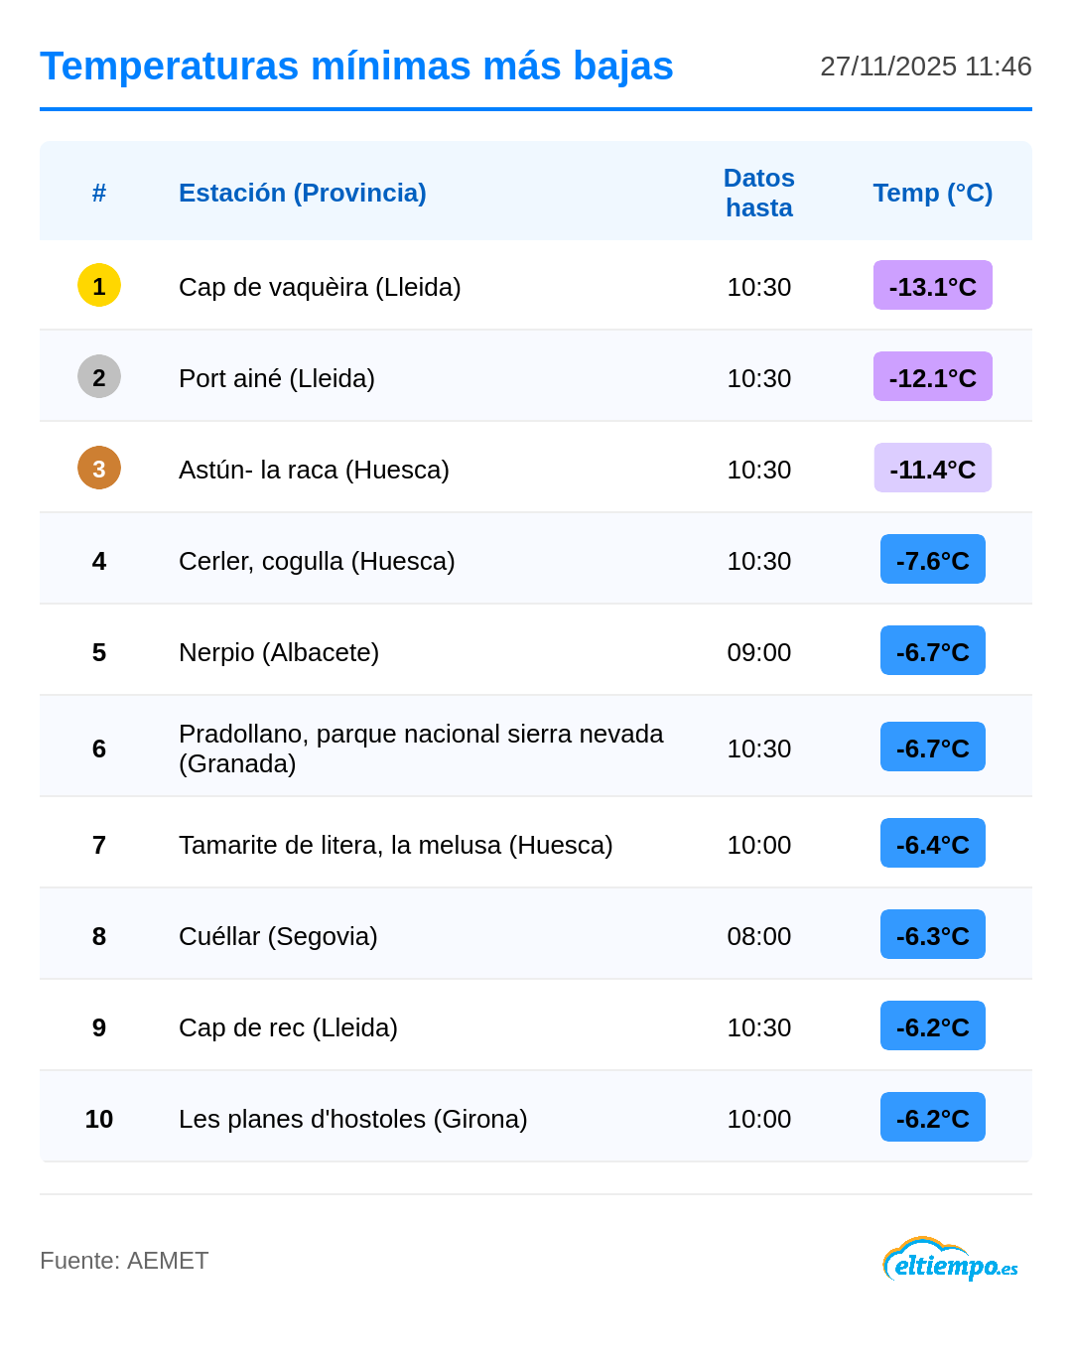This screenshot has height=1362, width=1072.
Task: Click the Datos hasta column header
Action: click(x=758, y=193)
